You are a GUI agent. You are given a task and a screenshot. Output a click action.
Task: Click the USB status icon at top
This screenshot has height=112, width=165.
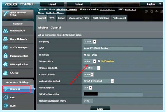156,11
